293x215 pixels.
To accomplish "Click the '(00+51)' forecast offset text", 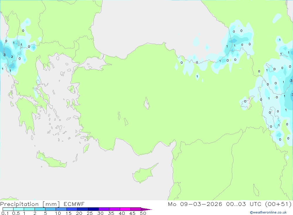I will pos(278,204).
